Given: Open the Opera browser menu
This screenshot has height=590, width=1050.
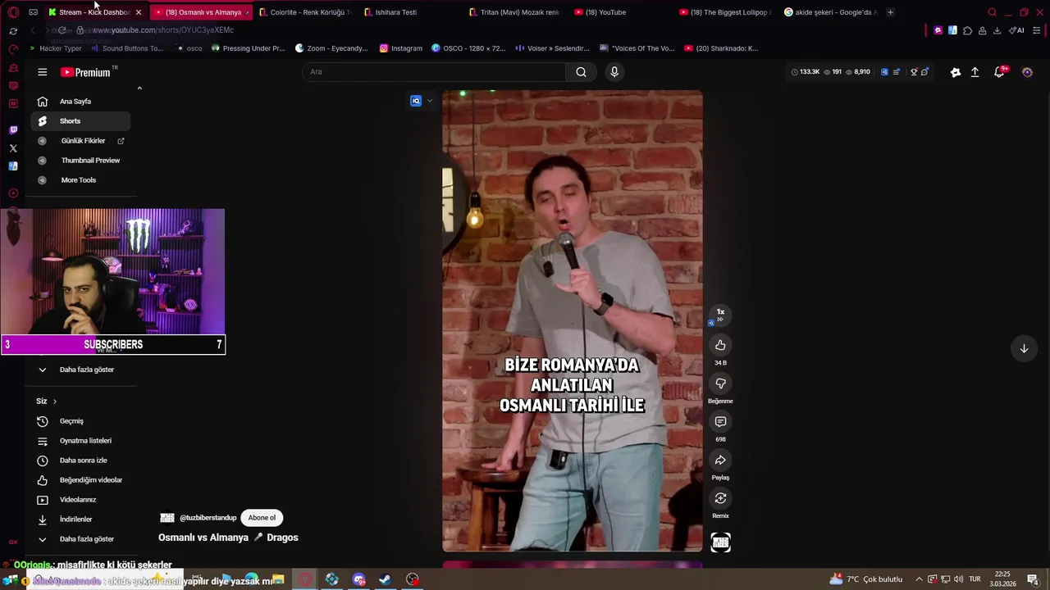Looking at the screenshot, I should pyautogui.click(x=13, y=12).
